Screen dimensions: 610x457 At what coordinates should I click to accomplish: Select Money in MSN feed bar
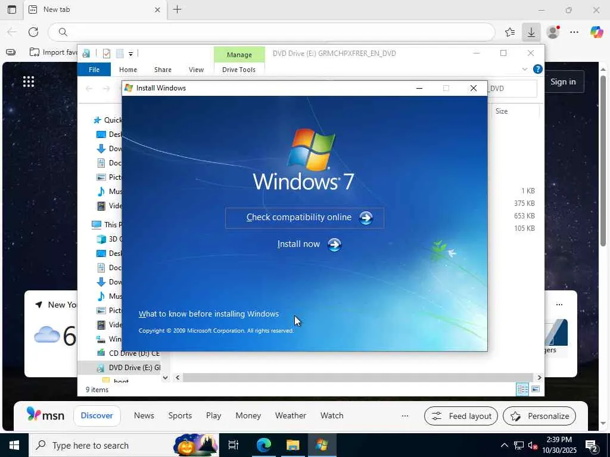(248, 416)
